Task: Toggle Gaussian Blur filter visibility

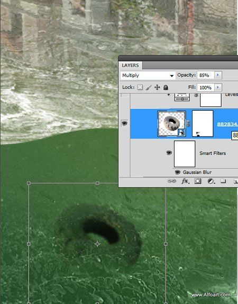Action: (x=177, y=172)
